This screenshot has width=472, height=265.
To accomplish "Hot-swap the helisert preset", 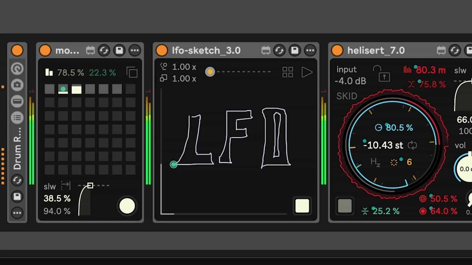I will point(455,50).
